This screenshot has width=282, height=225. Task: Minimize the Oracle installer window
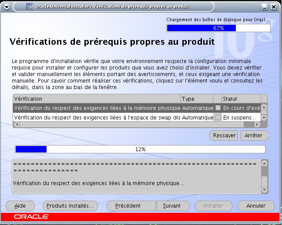pos(264,7)
